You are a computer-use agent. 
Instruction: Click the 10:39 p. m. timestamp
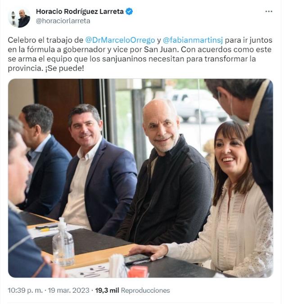(x=25, y=290)
